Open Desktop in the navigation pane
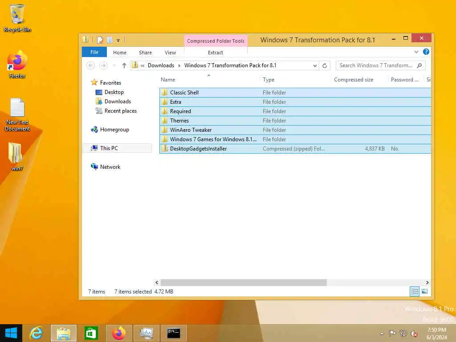Image resolution: width=456 pixels, height=342 pixels. (114, 92)
